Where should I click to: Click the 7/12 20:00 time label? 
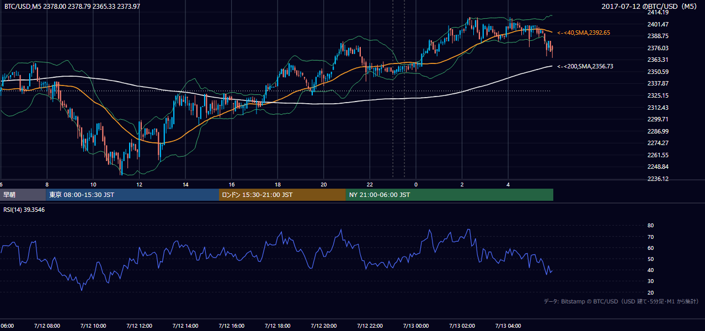(324, 326)
